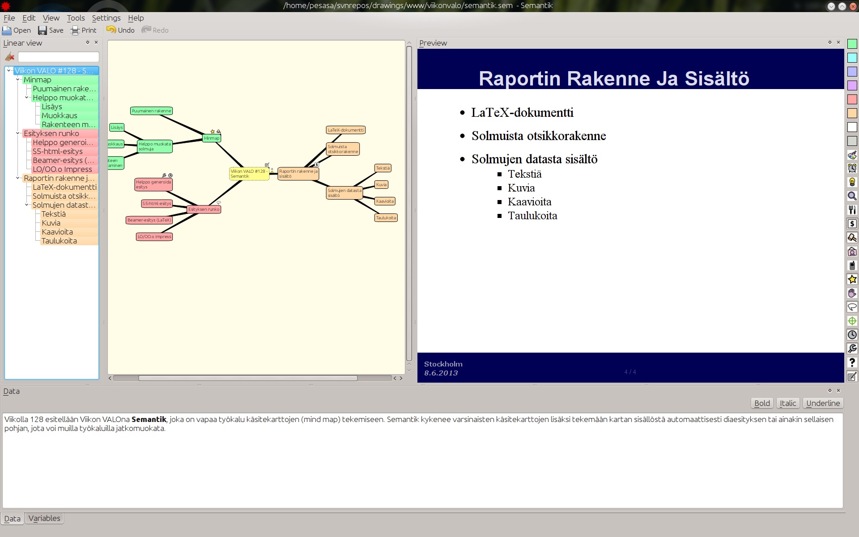
Task: Collapse the Esityksen runko tree branch
Action: pyautogui.click(x=18, y=133)
